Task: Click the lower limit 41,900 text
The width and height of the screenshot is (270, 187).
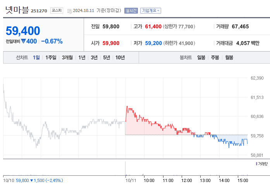Action: tap(179, 43)
